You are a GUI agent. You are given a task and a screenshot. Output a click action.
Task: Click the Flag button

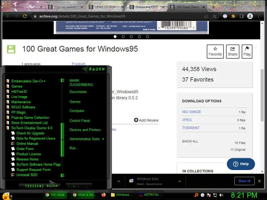coord(247,52)
